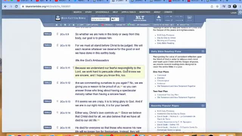Open Copy Options in the toolbar
242x136 pixels.
point(92,25)
